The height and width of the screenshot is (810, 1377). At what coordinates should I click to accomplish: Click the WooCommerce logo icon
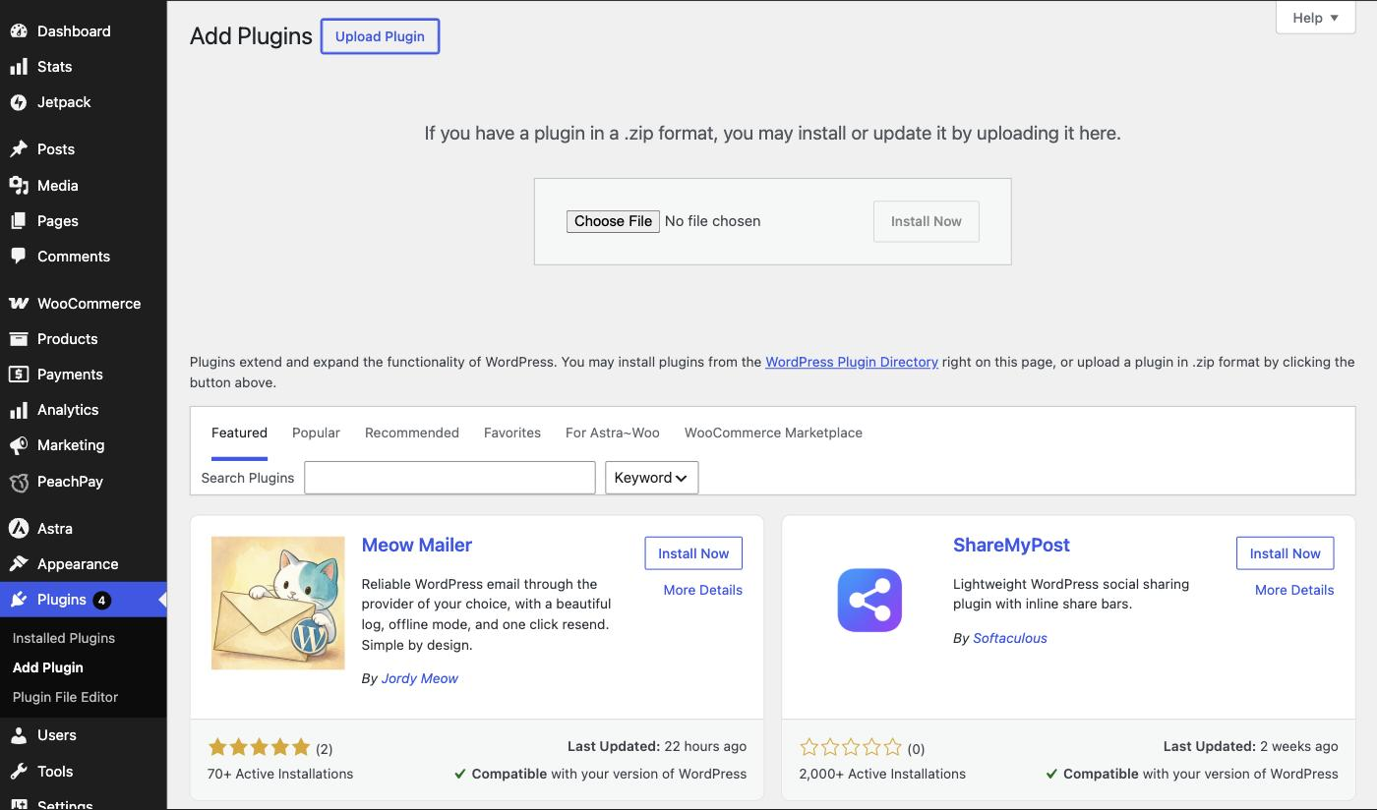[19, 304]
